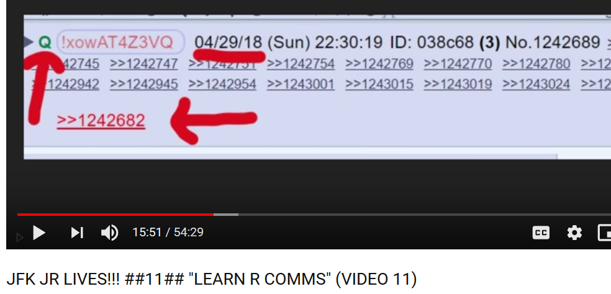Open red post link >>1242682

point(101,121)
